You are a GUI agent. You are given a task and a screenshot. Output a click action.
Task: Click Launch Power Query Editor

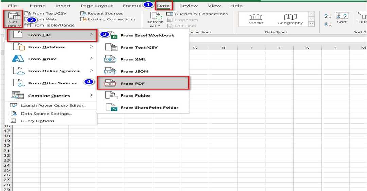pos(53,105)
